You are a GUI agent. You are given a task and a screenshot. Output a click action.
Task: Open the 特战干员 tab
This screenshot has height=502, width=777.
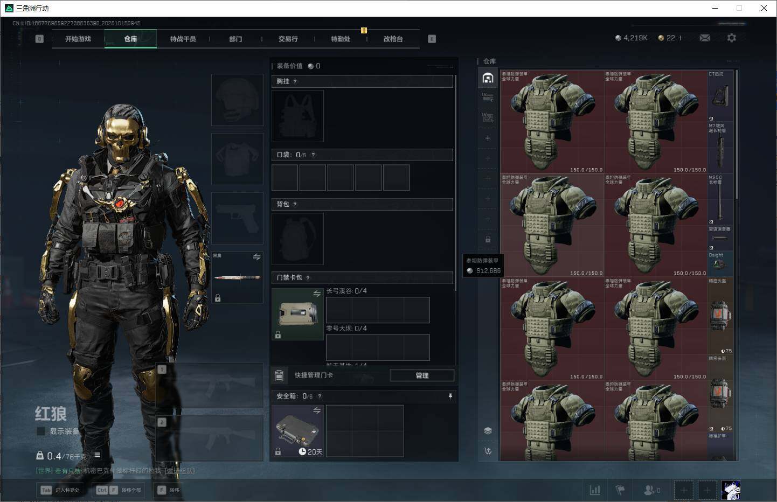[x=183, y=39]
